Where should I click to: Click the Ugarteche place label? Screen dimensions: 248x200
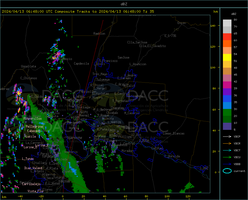click(74, 138)
